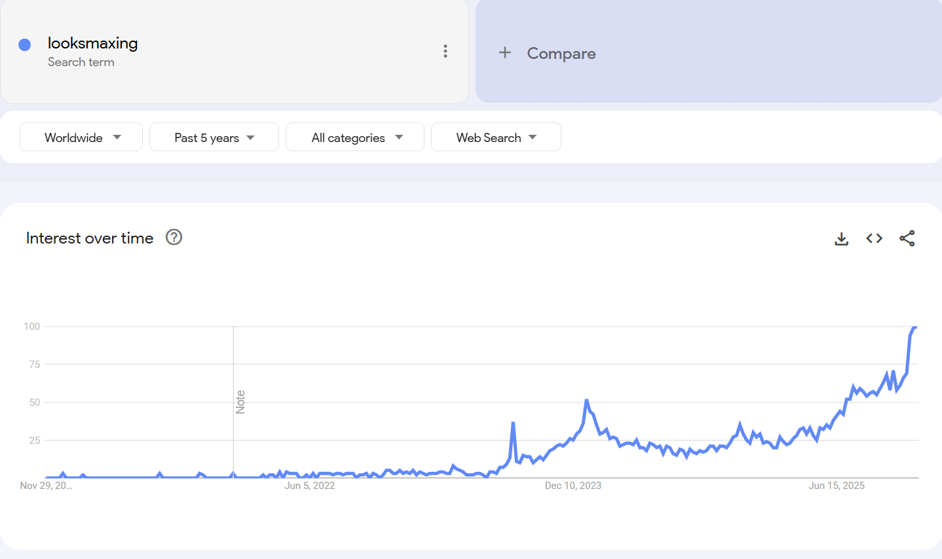Viewport: 942px width, 559px height.
Task: Click the Interest over time heading
Action: pyautogui.click(x=90, y=238)
